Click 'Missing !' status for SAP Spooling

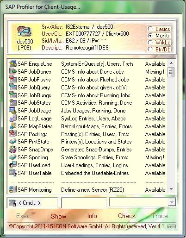[155, 157]
